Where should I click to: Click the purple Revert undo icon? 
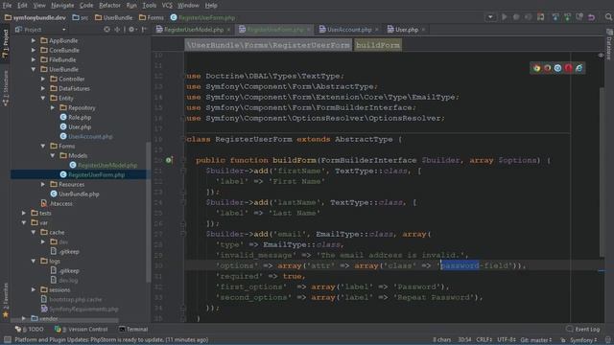(591, 17)
